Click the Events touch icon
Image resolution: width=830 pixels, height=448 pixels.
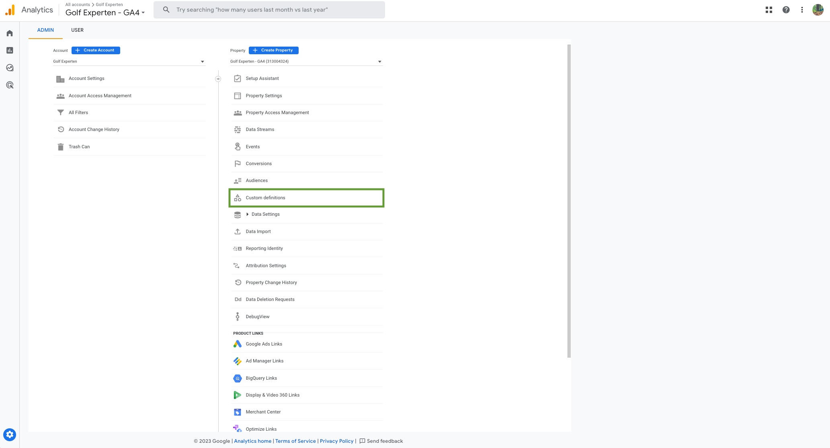click(238, 147)
